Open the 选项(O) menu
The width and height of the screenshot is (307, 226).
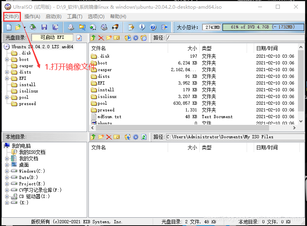96,17
